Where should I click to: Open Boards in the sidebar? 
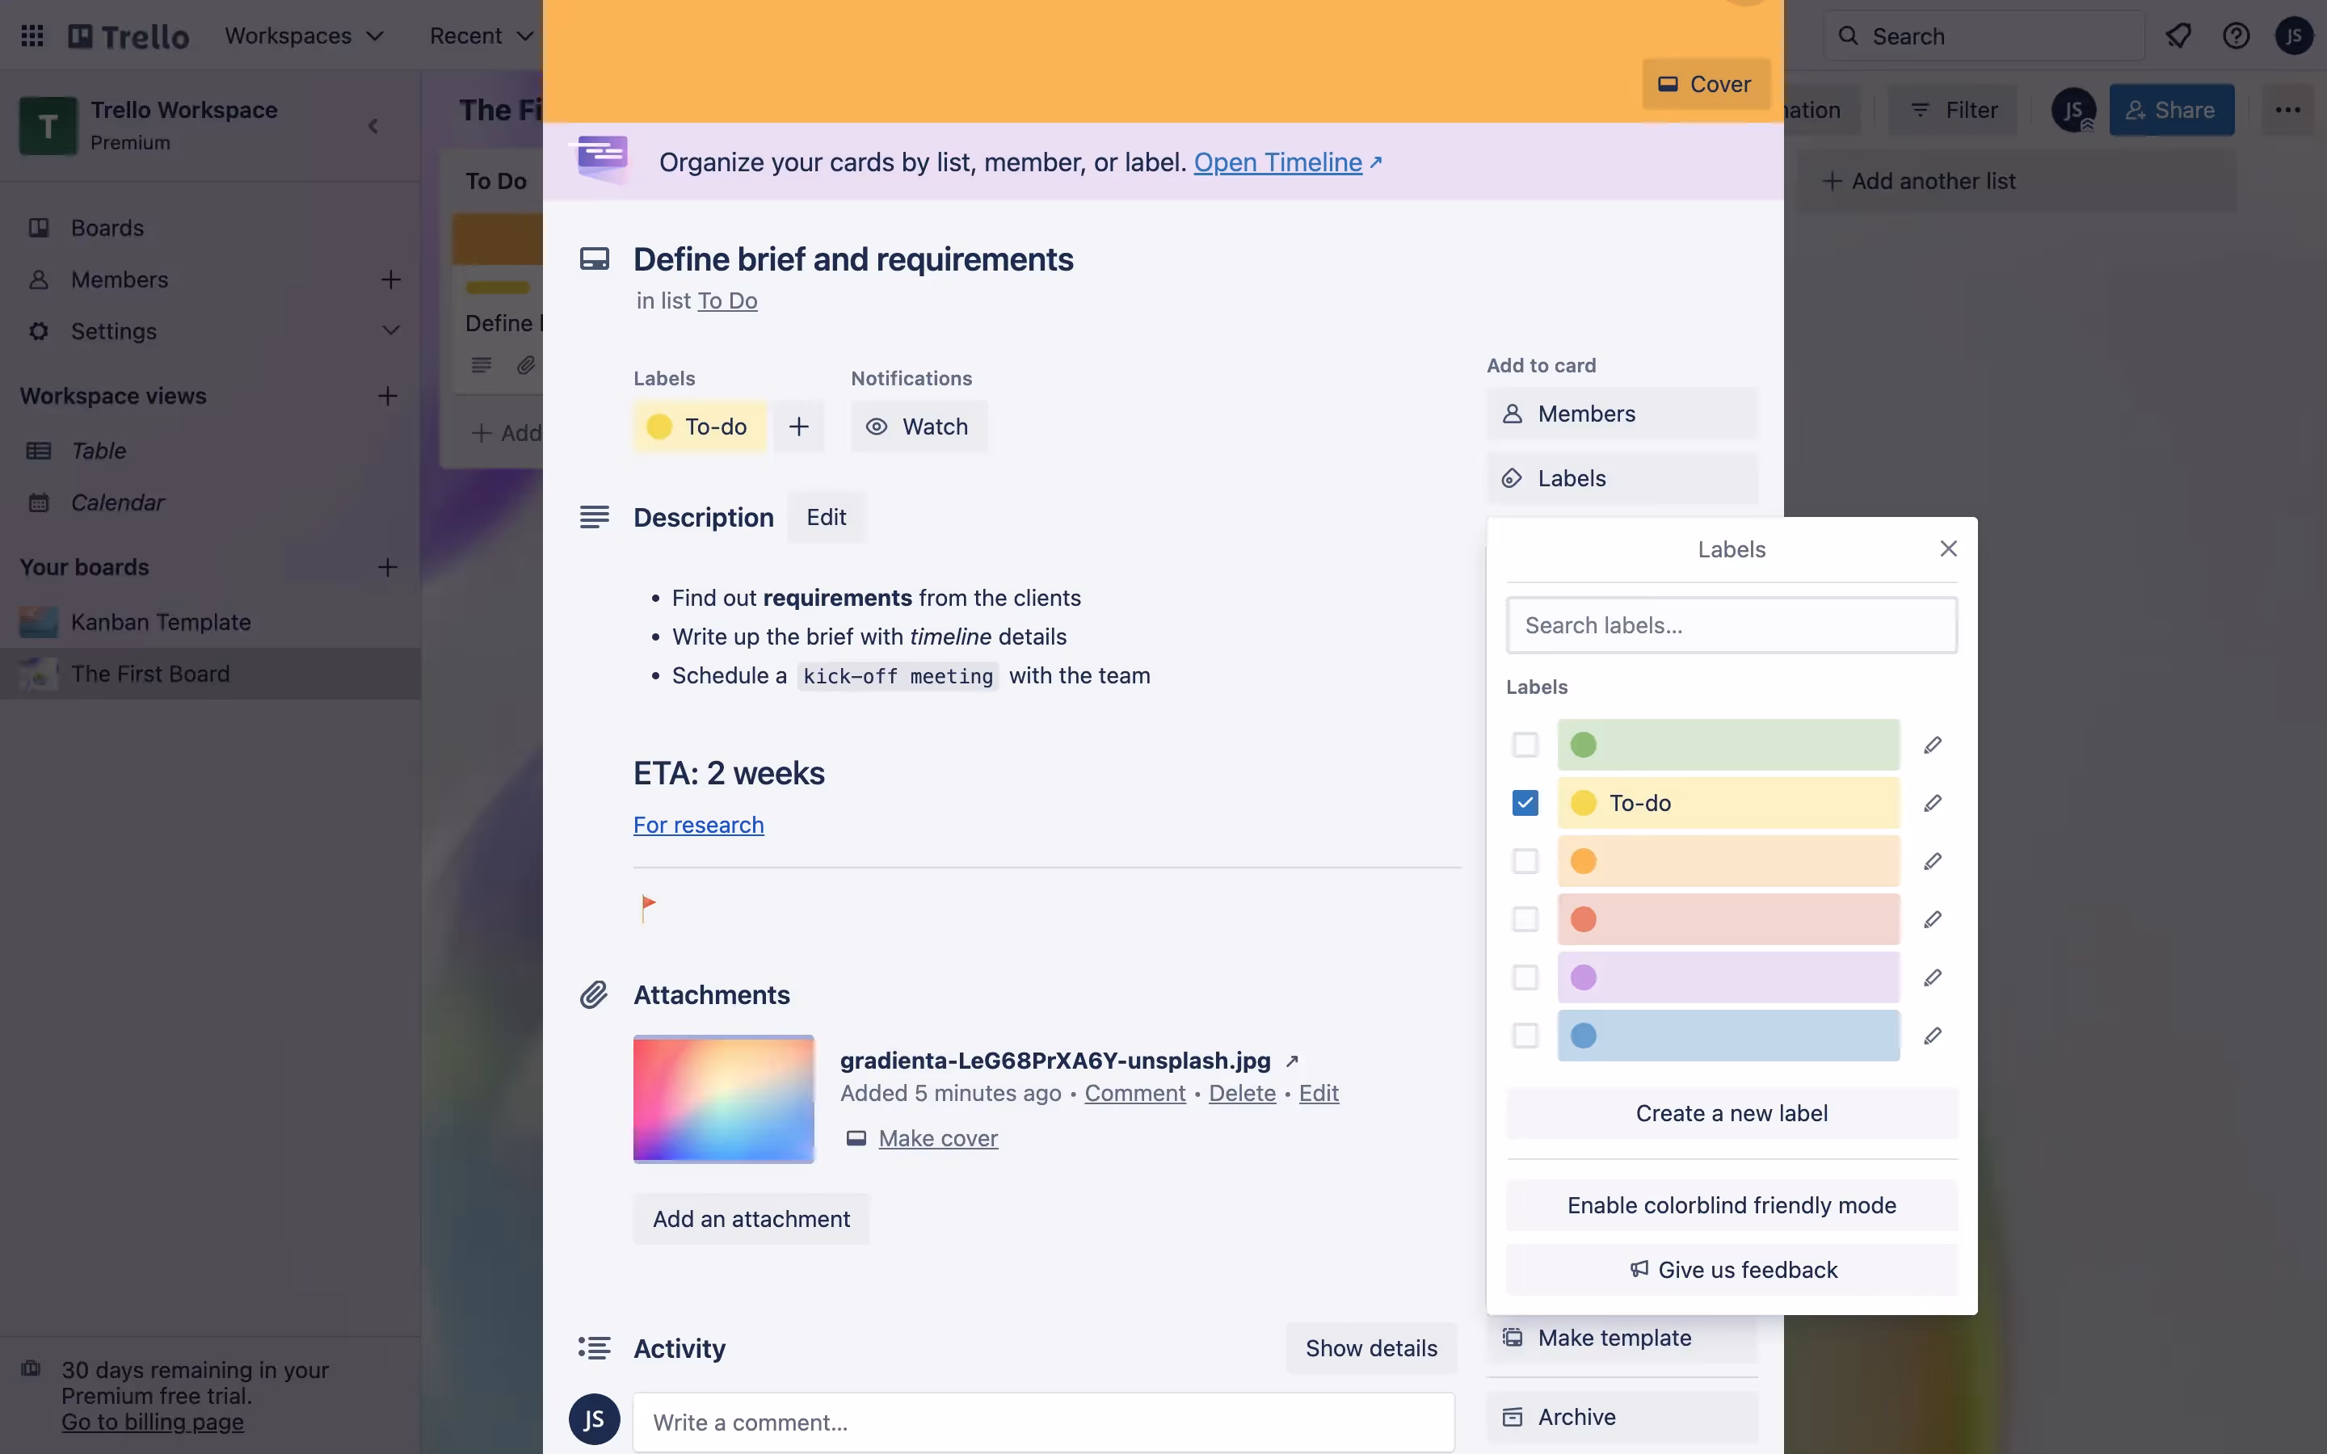tap(107, 228)
